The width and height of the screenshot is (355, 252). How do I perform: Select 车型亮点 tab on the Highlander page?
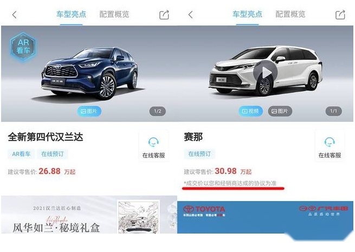click(x=72, y=14)
